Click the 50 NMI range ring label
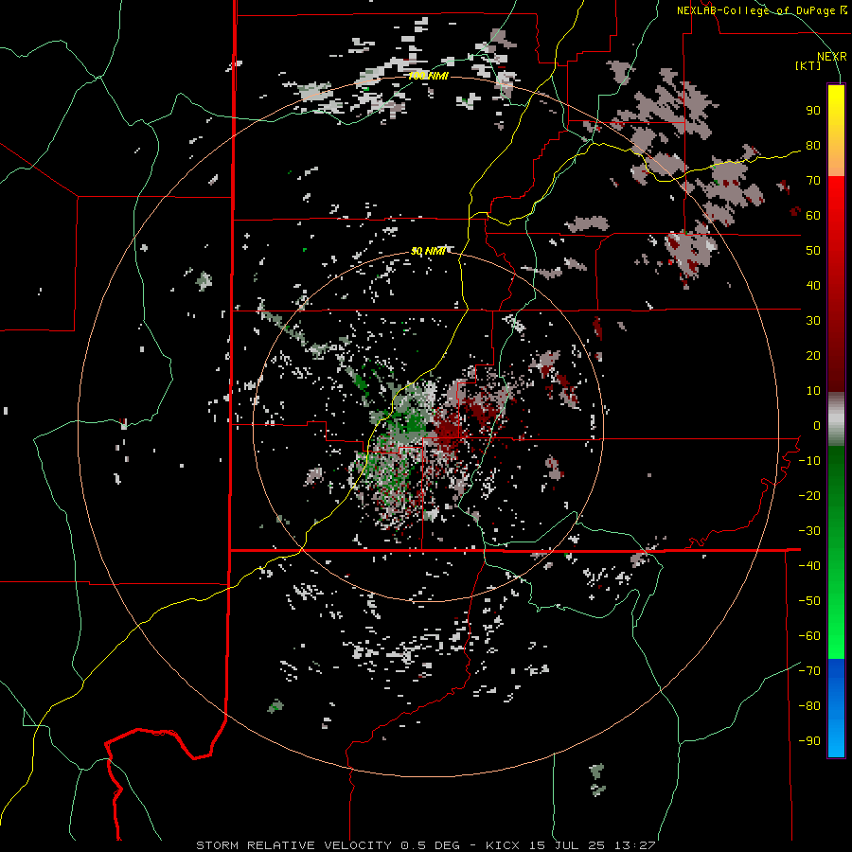The image size is (852, 852). pyautogui.click(x=428, y=251)
